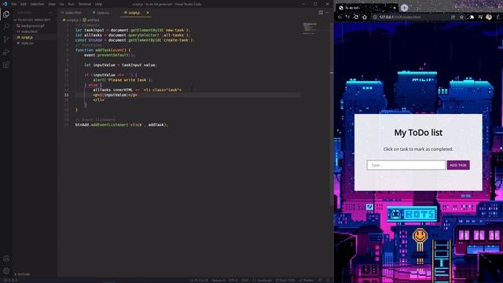
Task: Click the browser profile avatar
Action: coord(489,17)
